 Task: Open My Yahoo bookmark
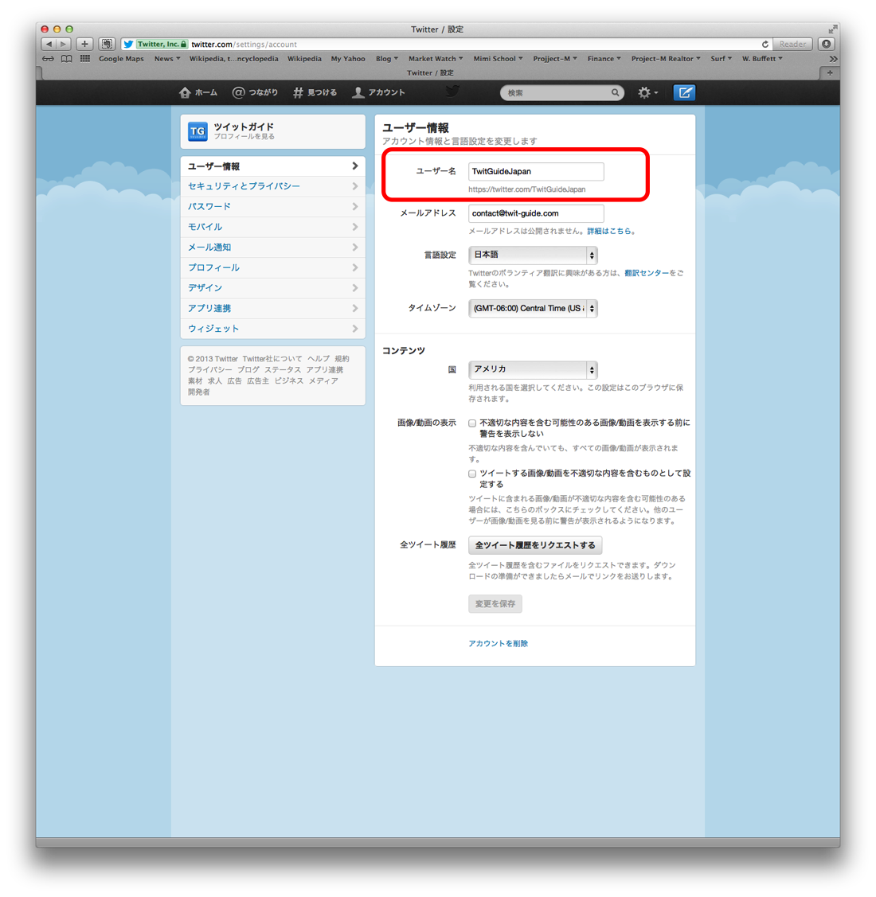(x=348, y=58)
